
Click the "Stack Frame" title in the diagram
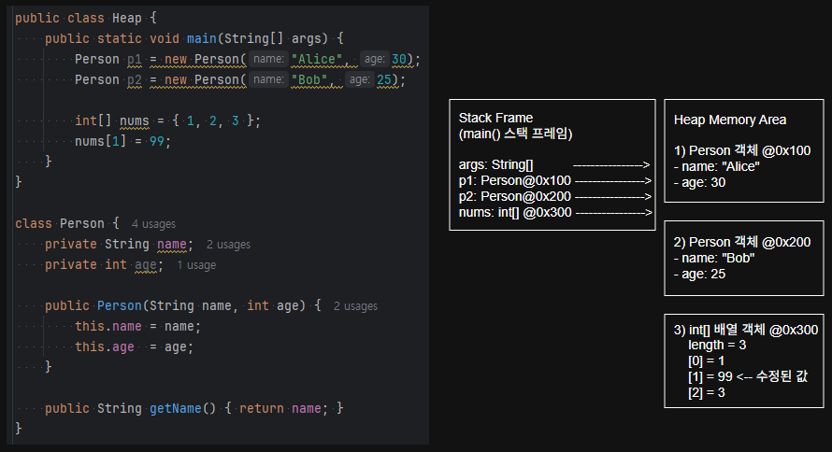[x=495, y=118]
